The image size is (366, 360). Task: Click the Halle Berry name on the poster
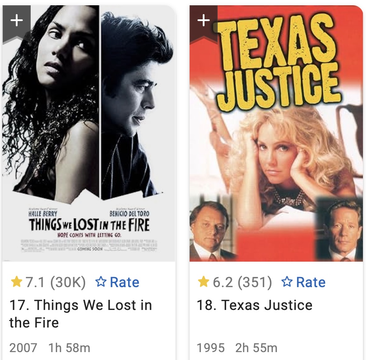tap(43, 214)
